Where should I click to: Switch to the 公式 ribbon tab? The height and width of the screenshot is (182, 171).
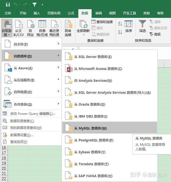tap(71, 13)
